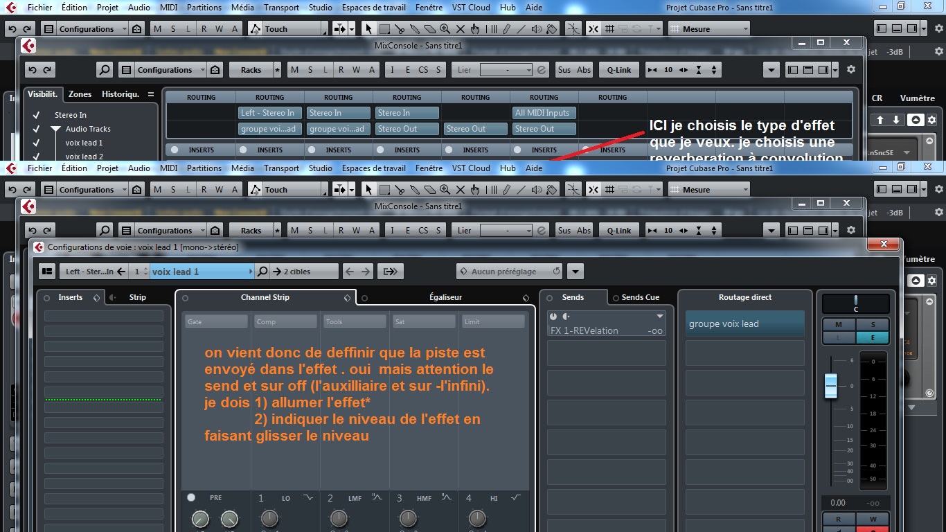Open the Mesure dropdown in the topmost project toolbar
Screen dimensions: 946x532
709,29
